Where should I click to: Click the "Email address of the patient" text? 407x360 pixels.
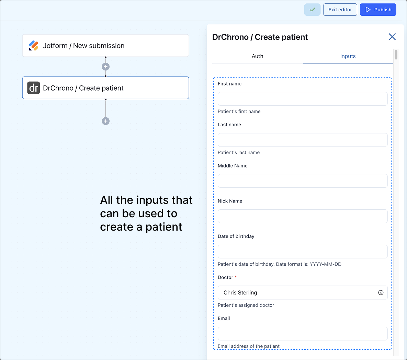click(249, 346)
